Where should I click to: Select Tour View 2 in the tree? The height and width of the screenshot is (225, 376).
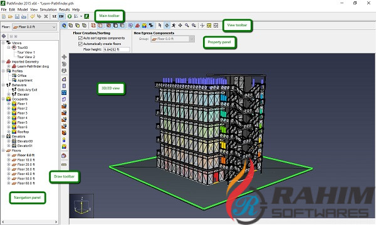26,57
